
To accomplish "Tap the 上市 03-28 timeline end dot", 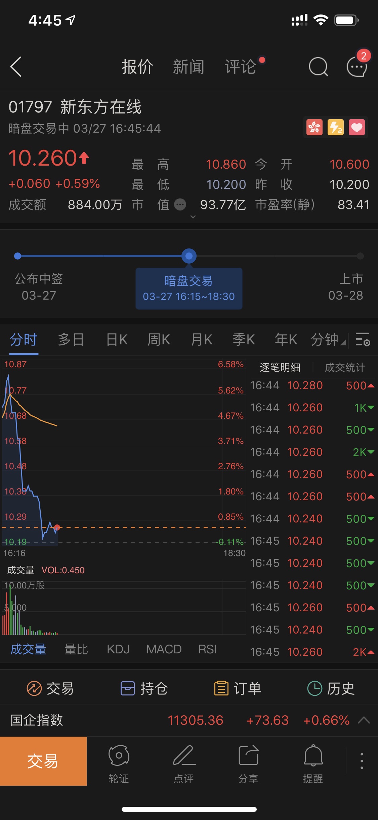I will coord(360,256).
